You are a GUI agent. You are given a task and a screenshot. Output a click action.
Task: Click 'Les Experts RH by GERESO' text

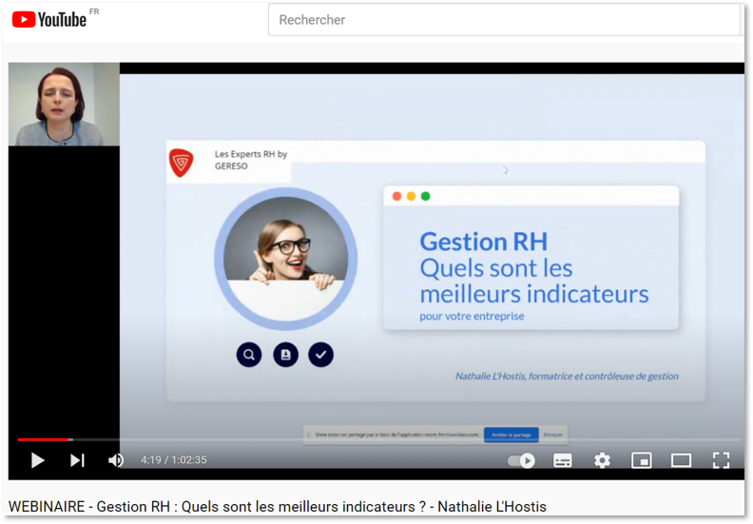click(x=251, y=160)
